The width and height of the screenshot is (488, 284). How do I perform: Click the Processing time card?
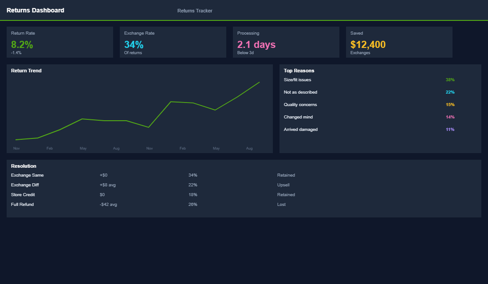(286, 42)
